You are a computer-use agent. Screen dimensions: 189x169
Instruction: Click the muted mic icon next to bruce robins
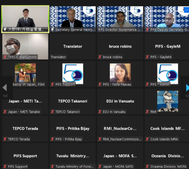pos(100,57)
